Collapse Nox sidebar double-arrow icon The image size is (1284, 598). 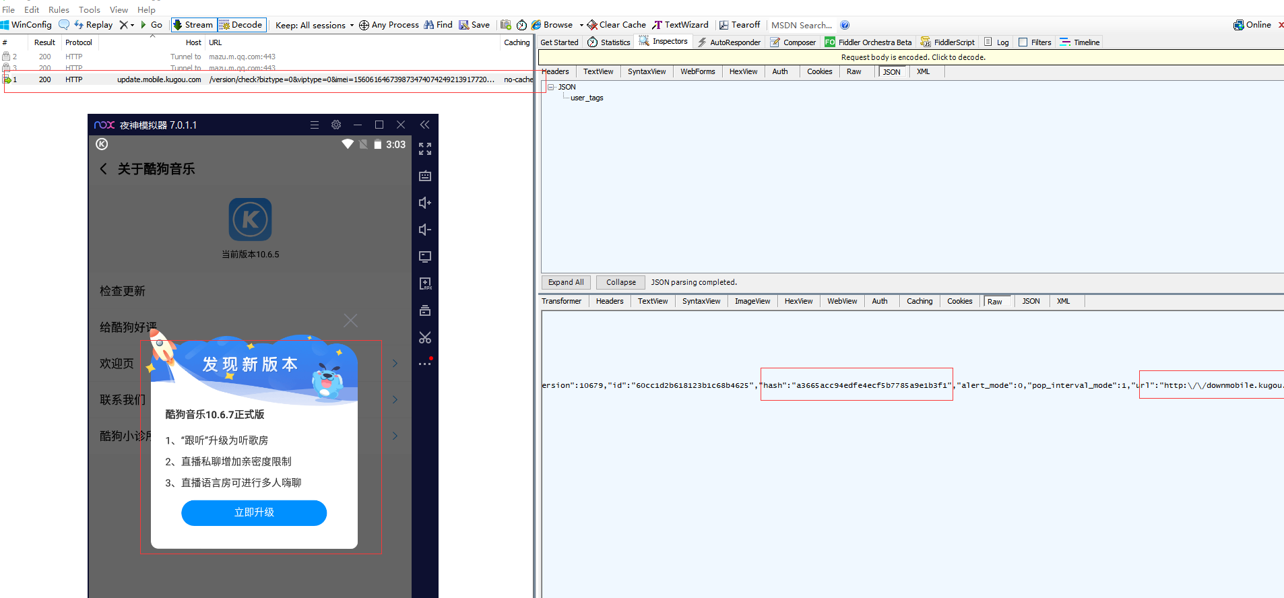424,125
